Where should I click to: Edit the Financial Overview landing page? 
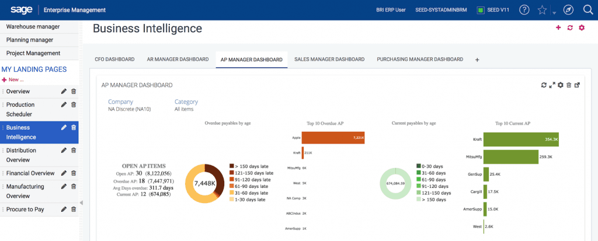coord(64,173)
